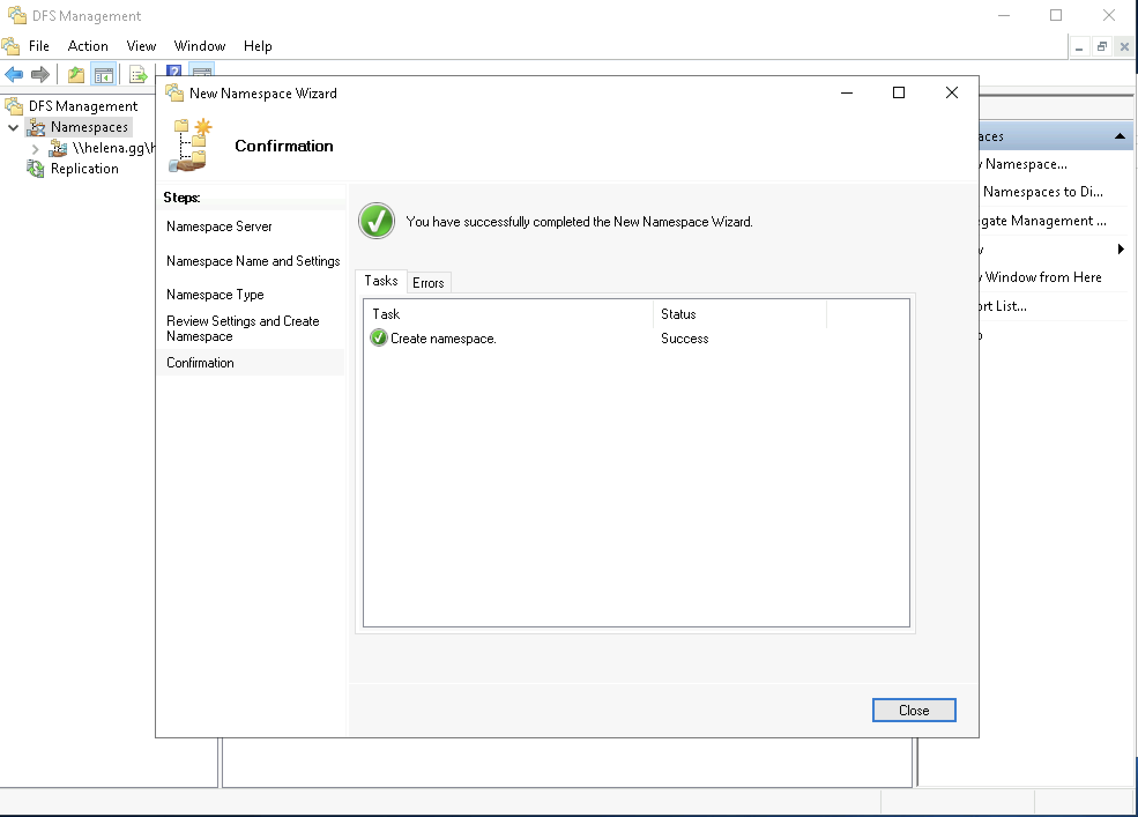Select the Replication node icon
Screen dimensions: 1138x817
35,169
